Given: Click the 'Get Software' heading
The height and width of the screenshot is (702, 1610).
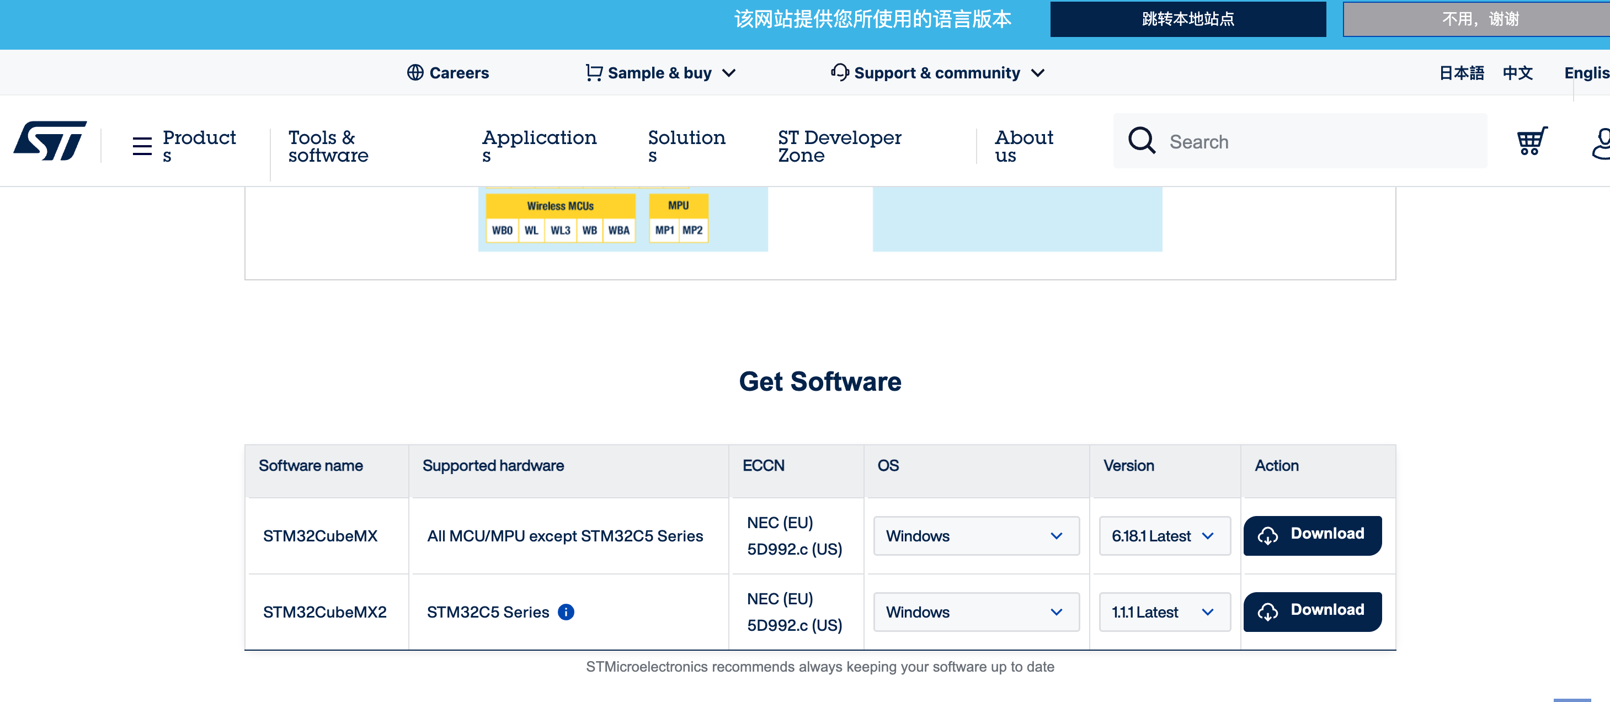Looking at the screenshot, I should pyautogui.click(x=820, y=381).
